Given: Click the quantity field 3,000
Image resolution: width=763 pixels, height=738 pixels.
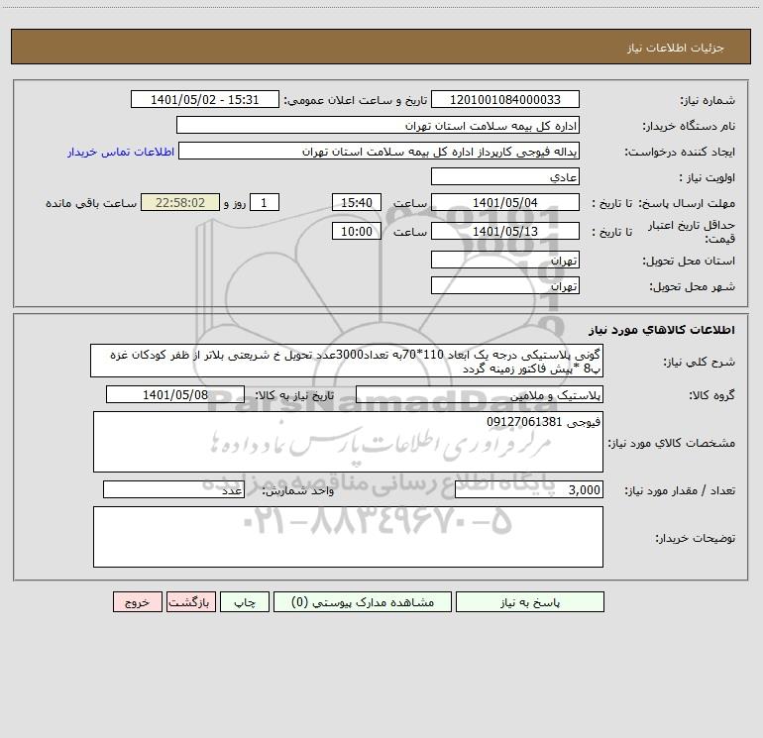Looking at the screenshot, I should point(529,490).
